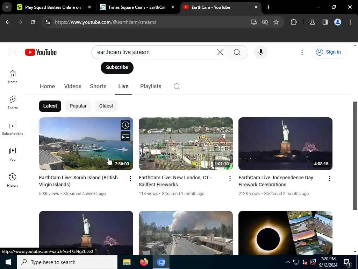This screenshot has width=358, height=269.
Task: Switch to channel Videos tab
Action: coord(73,87)
